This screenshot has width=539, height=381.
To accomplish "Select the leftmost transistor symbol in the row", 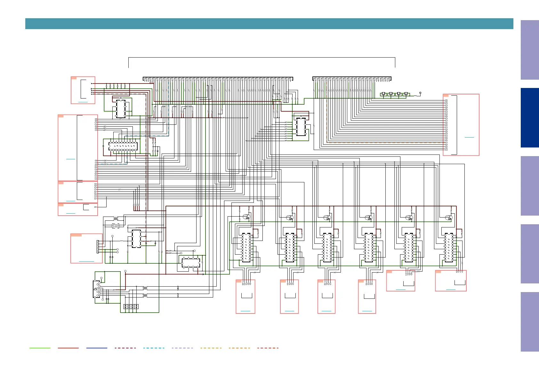I will [x=246, y=217].
